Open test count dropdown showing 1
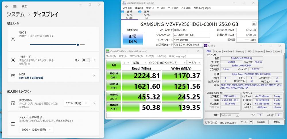Viewport: 287px width, 139px height. click(126, 62)
